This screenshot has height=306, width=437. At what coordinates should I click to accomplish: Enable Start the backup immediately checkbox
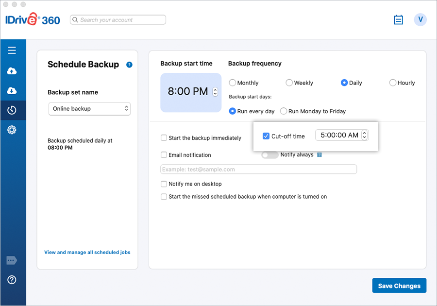(164, 138)
